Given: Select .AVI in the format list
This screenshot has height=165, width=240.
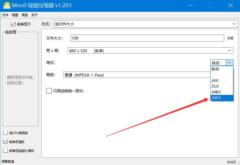Looking at the screenshot, I should 222,80.
